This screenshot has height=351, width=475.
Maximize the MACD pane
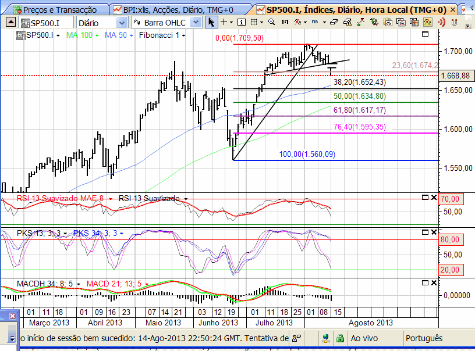[x=426, y=282]
